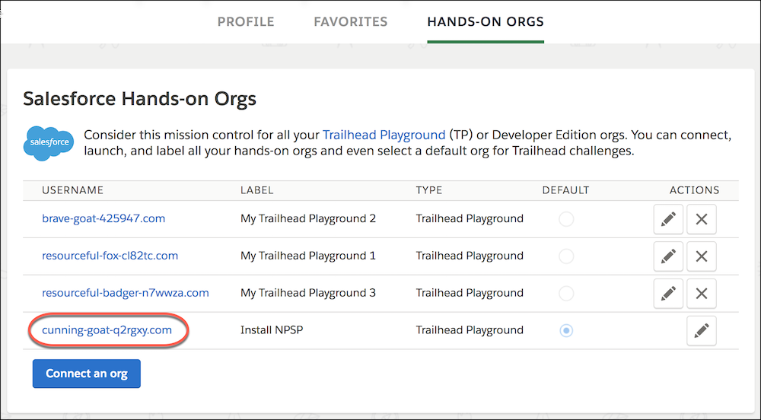Click the Type column header
The height and width of the screenshot is (420, 761).
[x=429, y=190]
